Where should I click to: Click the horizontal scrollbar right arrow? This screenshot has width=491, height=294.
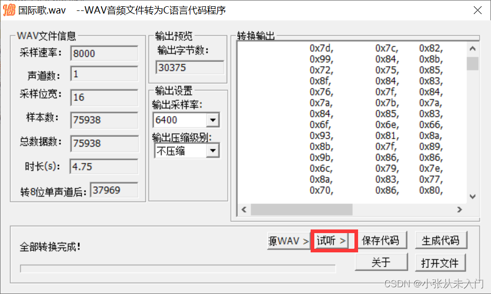(459, 210)
